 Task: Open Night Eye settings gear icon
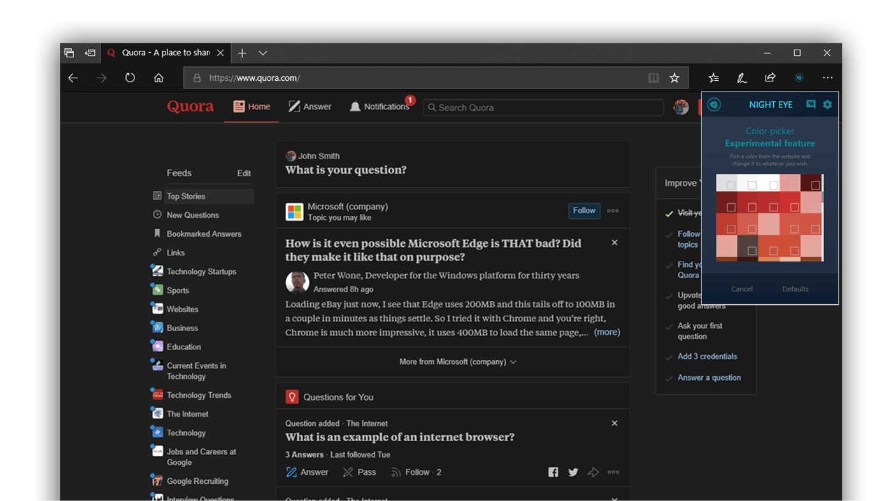pos(827,104)
